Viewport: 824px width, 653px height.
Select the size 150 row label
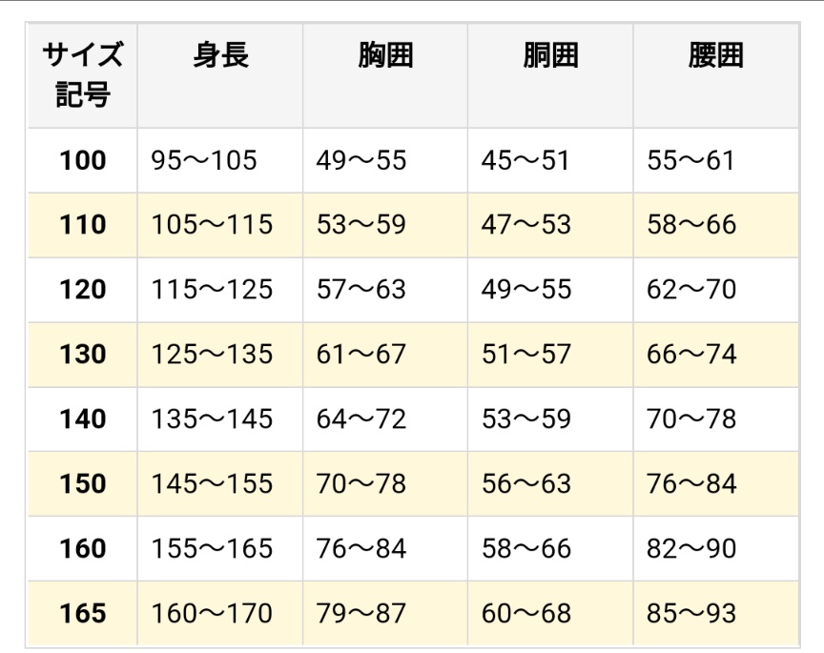click(x=83, y=483)
